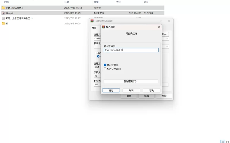Expand the password input dropdown arrow
The width and height of the screenshot is (230, 143).
(x=157, y=50)
